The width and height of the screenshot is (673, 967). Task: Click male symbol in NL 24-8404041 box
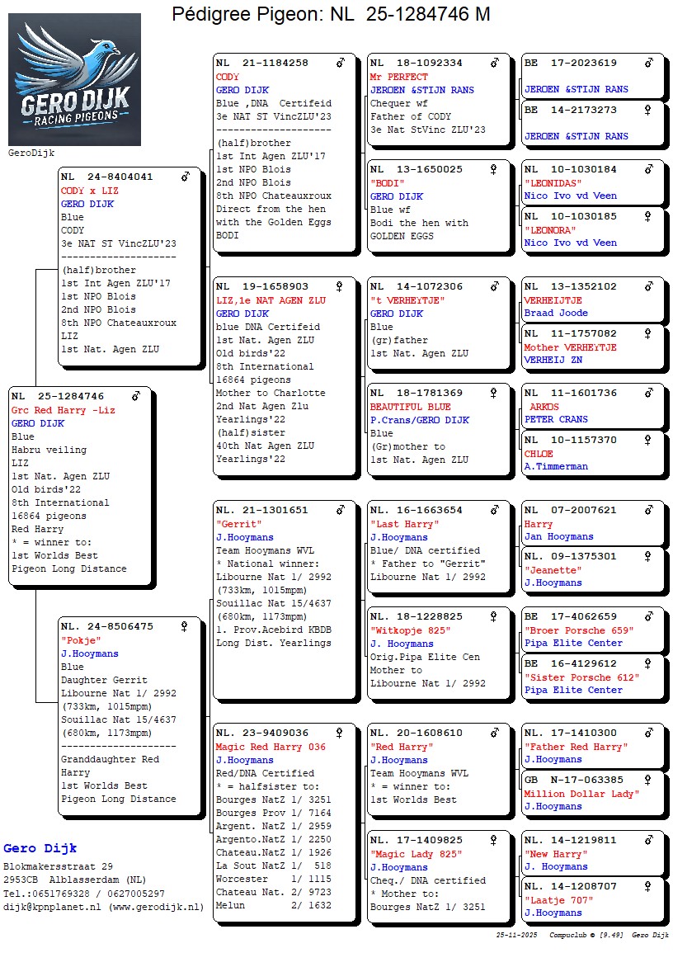(186, 177)
